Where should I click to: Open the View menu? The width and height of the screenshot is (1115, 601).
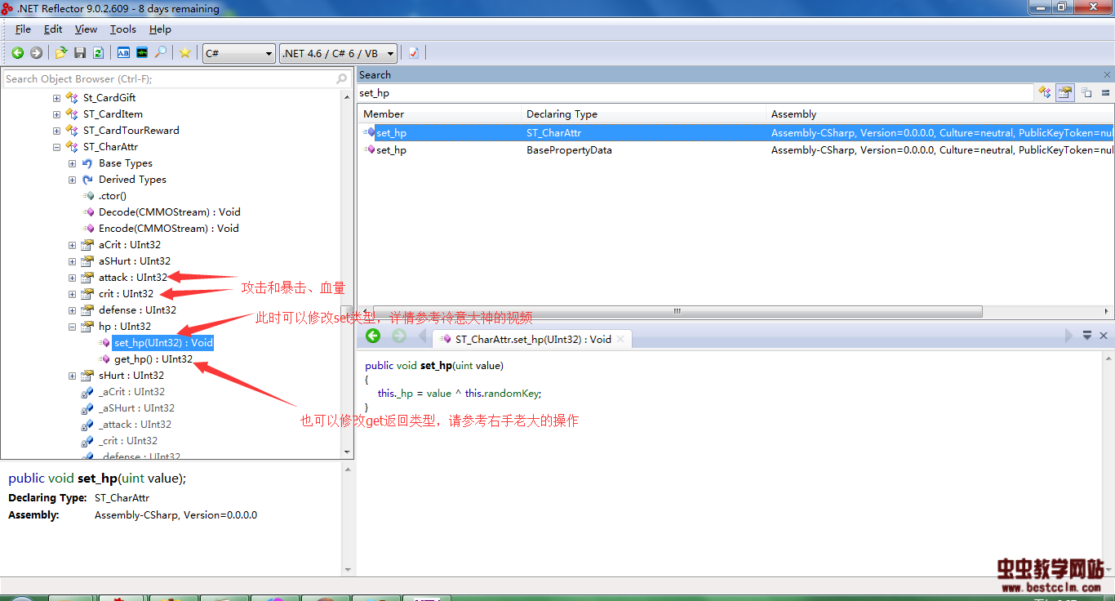86,29
